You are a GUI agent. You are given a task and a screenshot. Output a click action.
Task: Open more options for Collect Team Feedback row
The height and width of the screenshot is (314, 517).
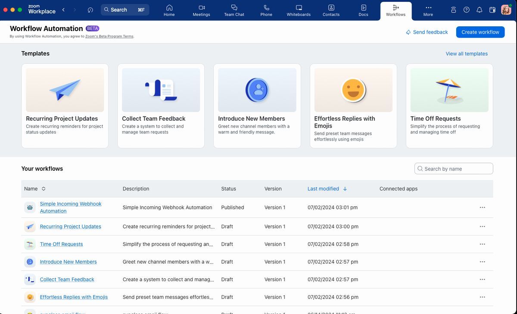click(483, 279)
